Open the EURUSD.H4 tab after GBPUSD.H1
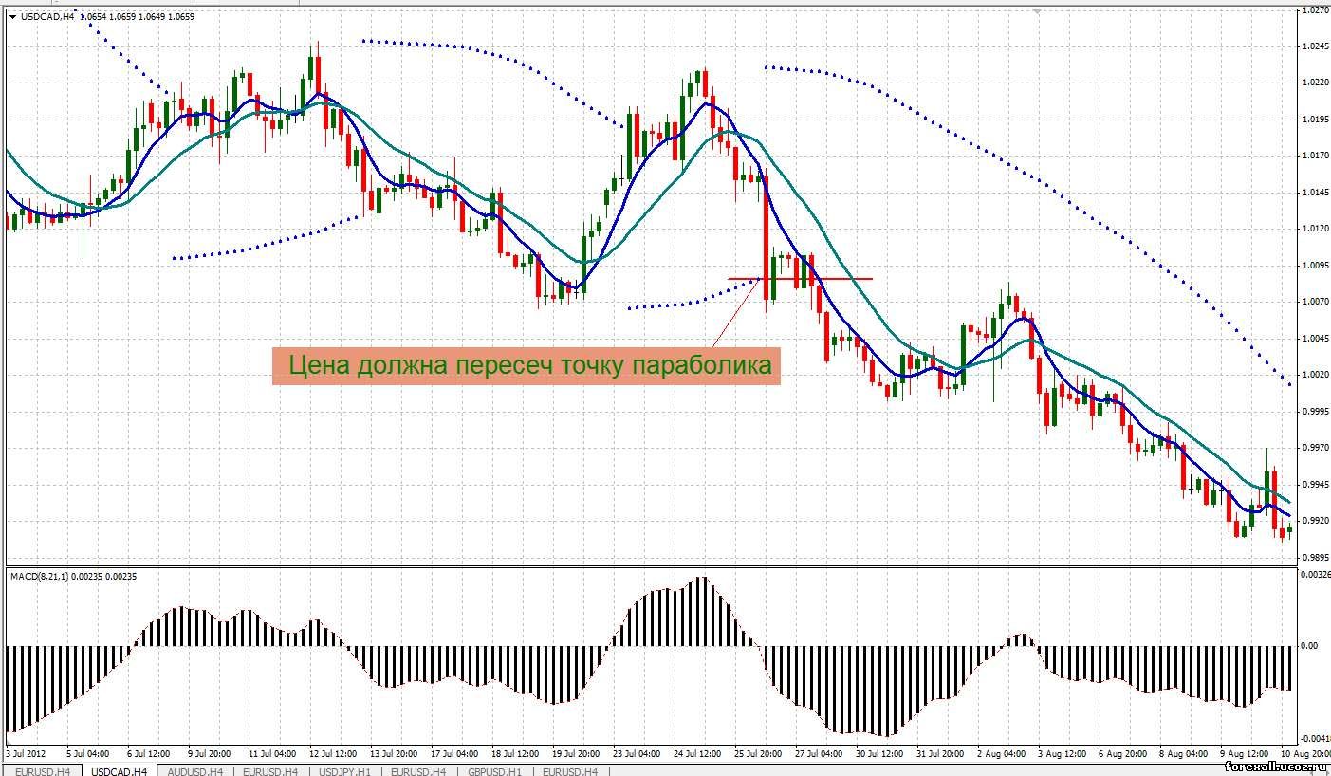 click(x=569, y=770)
